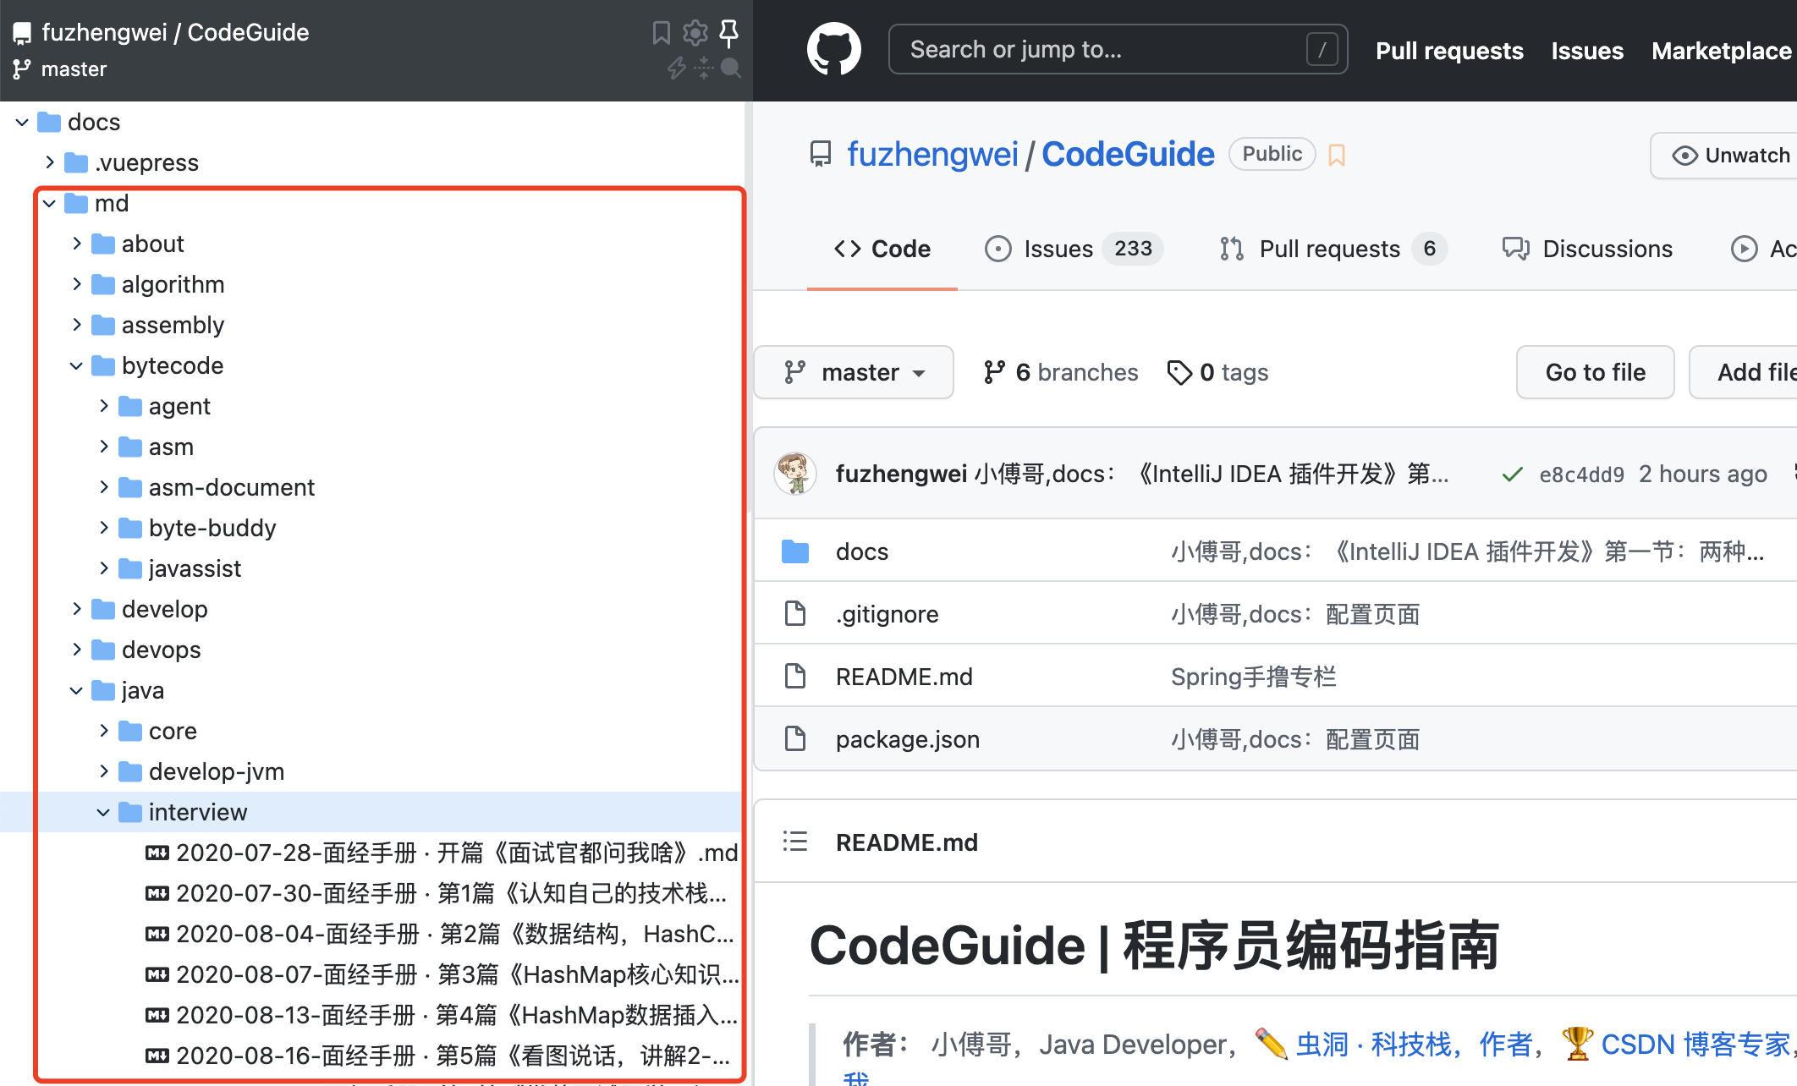Click the .gitignore file icon
Viewport: 1797px width, 1086px height.
click(x=795, y=614)
